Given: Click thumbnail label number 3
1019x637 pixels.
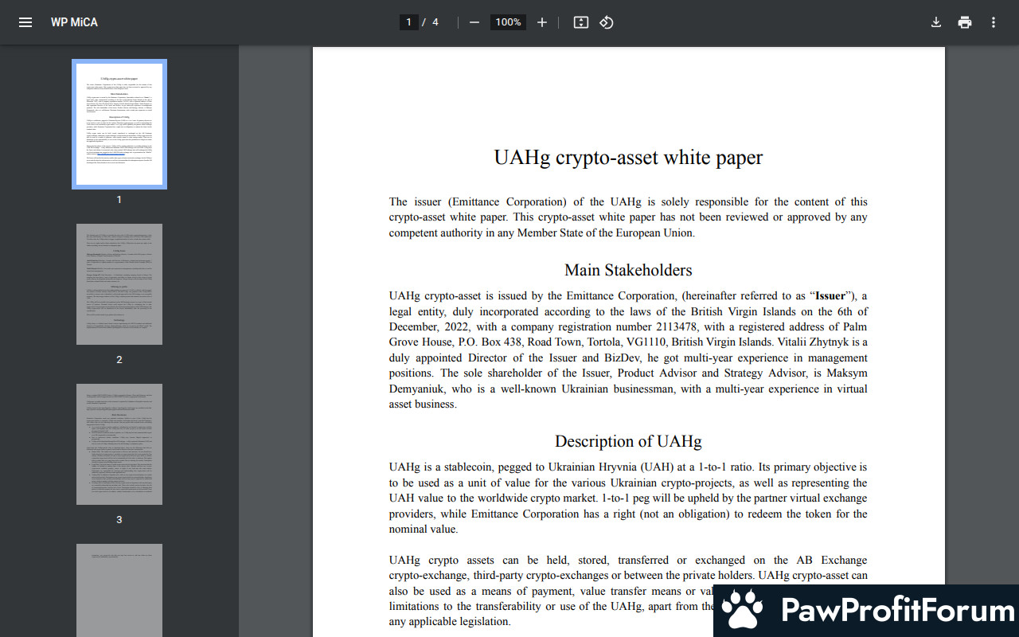Looking at the screenshot, I should 119,520.
